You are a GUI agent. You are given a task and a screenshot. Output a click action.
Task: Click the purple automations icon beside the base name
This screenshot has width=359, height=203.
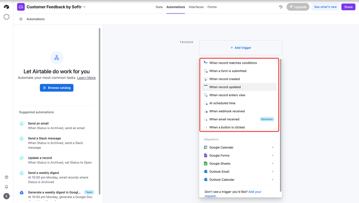coord(21,6)
